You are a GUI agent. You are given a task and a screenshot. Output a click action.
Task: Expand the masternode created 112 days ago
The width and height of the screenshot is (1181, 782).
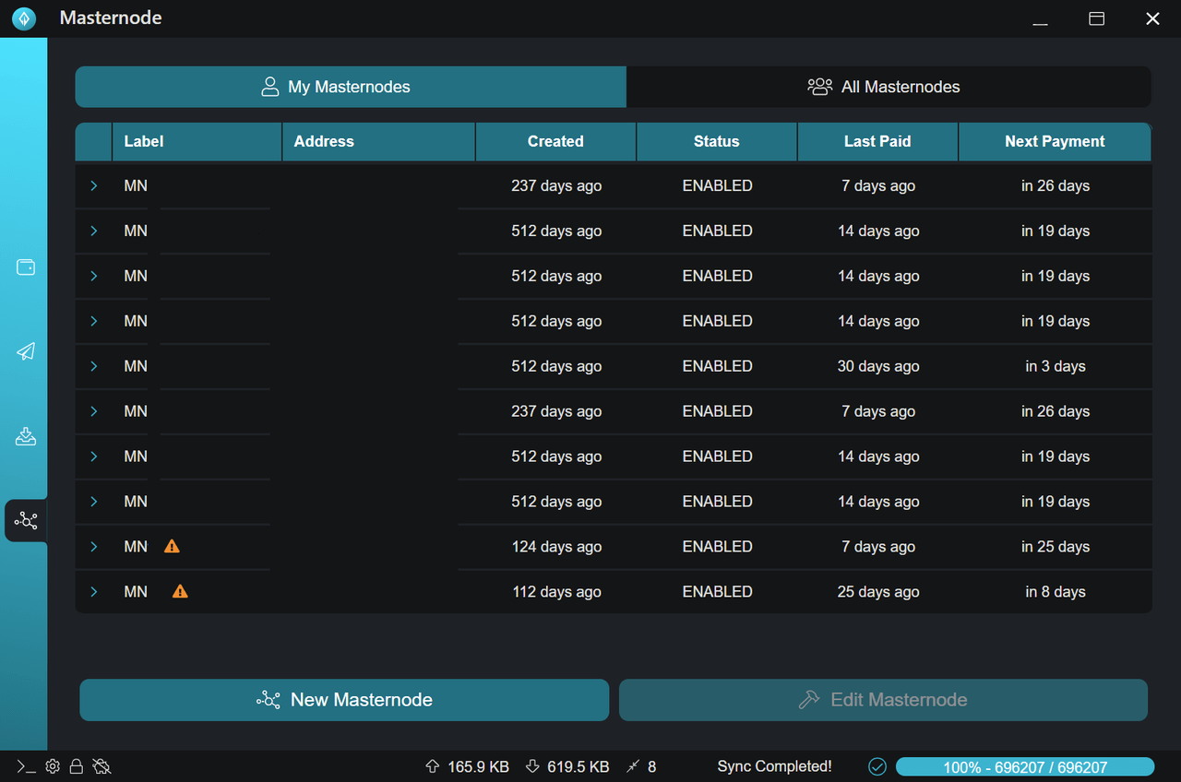click(x=93, y=592)
